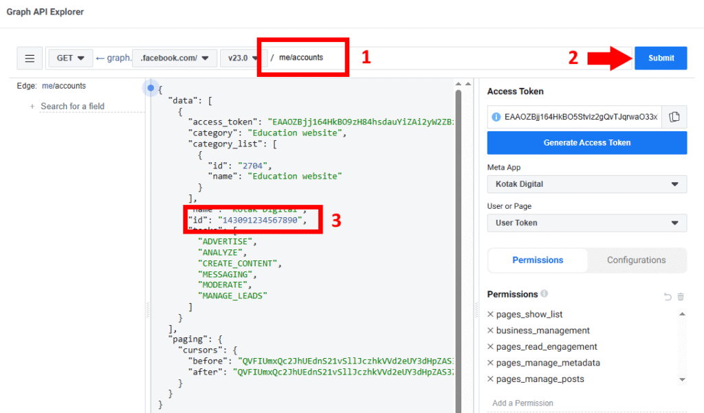Click the "after" cursor value
This screenshot has height=413, width=704.
[x=344, y=372]
